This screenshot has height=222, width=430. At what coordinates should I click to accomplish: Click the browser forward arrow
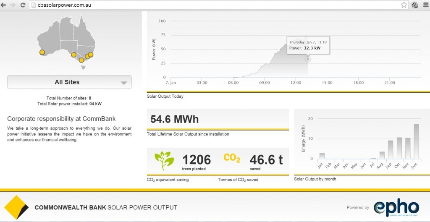13,5
